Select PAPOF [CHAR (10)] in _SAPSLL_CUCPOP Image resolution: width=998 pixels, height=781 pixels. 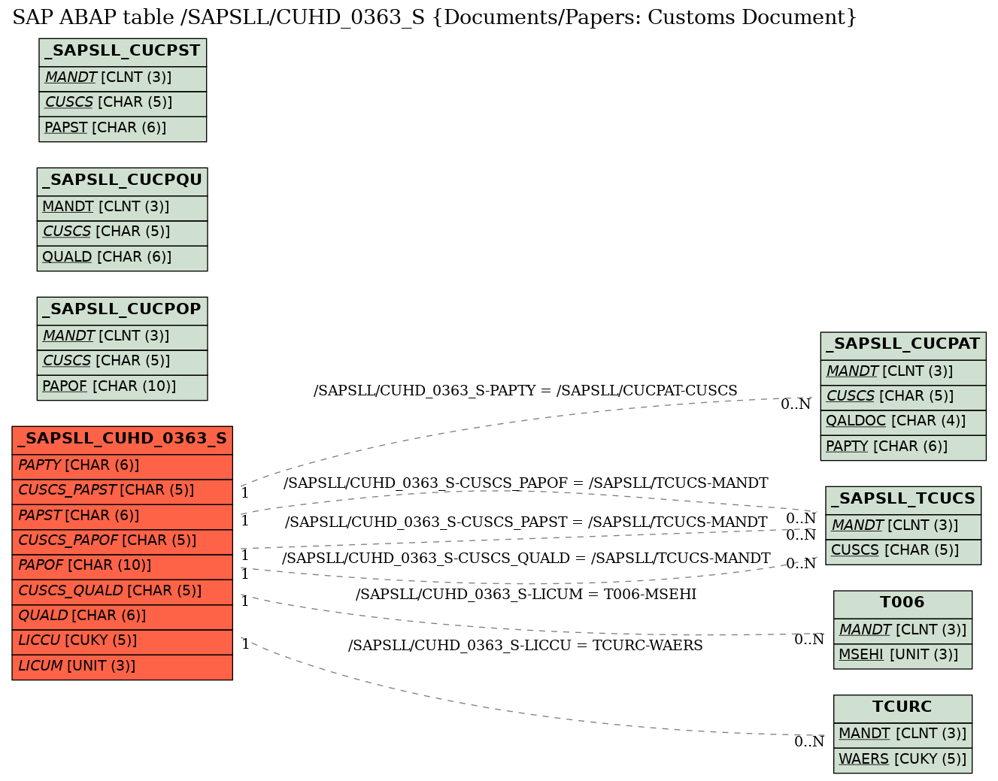tap(122, 387)
